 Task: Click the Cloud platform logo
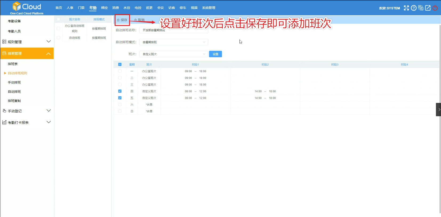tap(27, 8)
